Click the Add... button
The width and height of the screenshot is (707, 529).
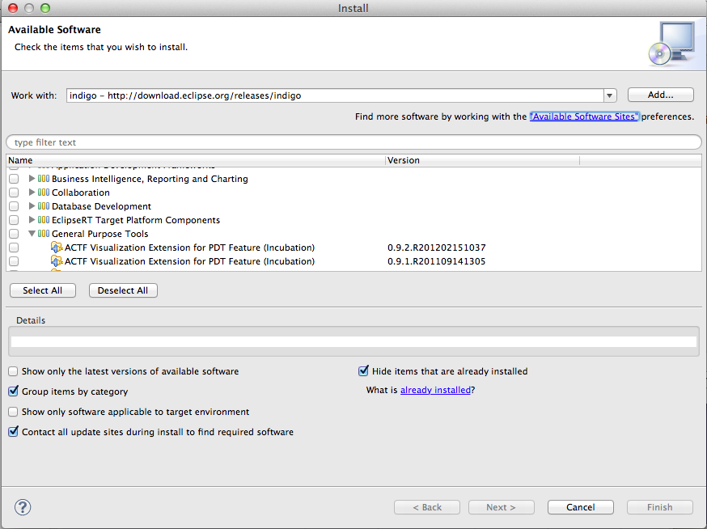[x=661, y=95]
